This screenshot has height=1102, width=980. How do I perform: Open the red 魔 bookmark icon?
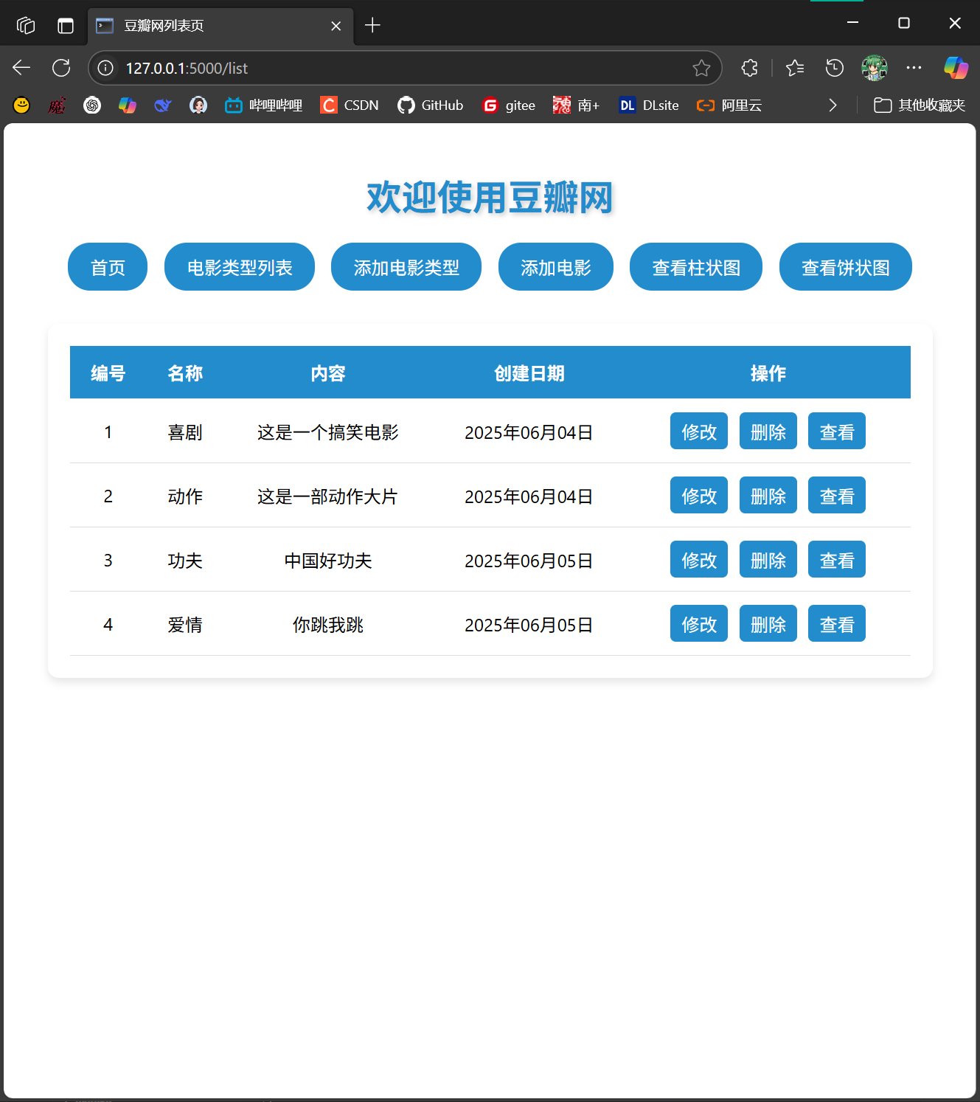tap(57, 105)
